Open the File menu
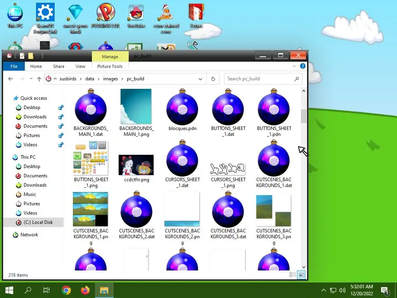397x298 pixels. (14, 66)
